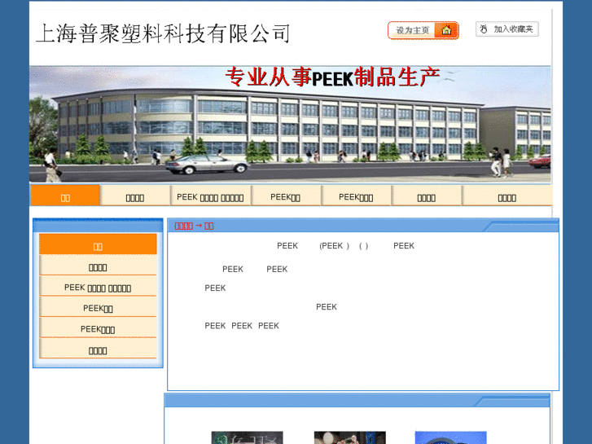592x444 pixels.
Task: Open the longest PEEK entry in left sidebar
Action: (98, 286)
